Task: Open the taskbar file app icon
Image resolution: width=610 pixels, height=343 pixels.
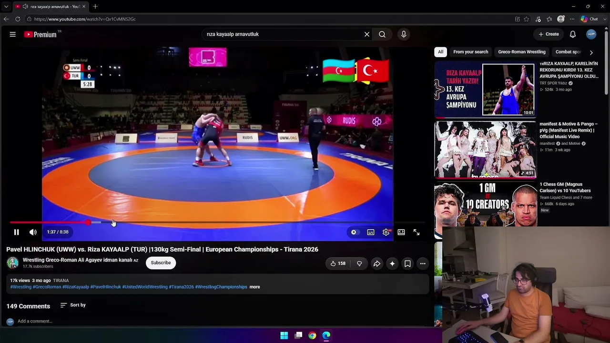Action: (298, 335)
